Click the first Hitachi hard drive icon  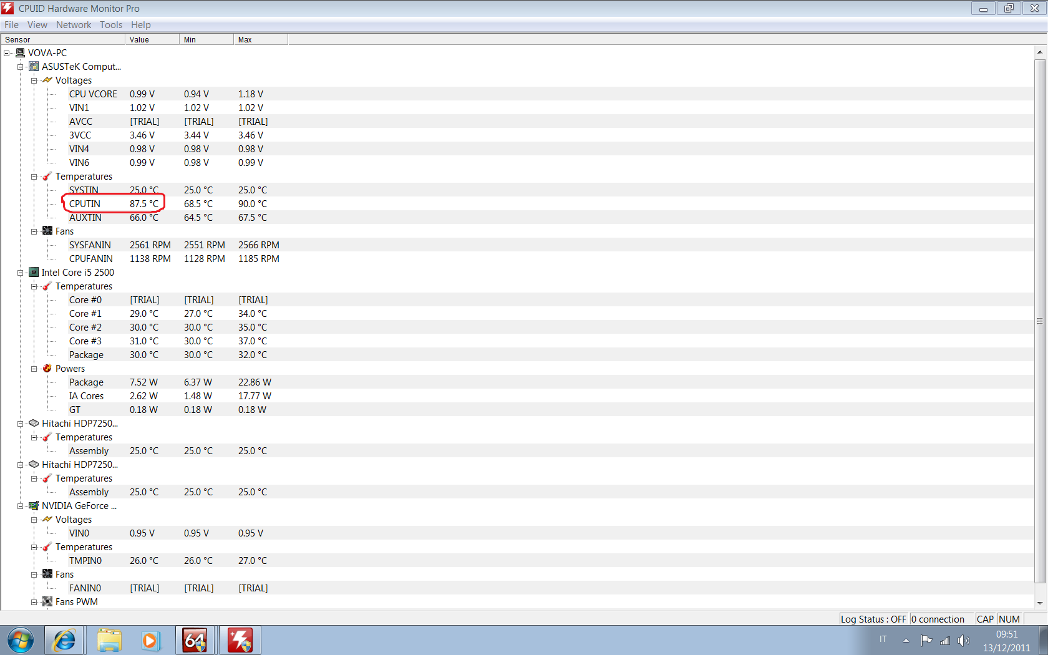34,424
